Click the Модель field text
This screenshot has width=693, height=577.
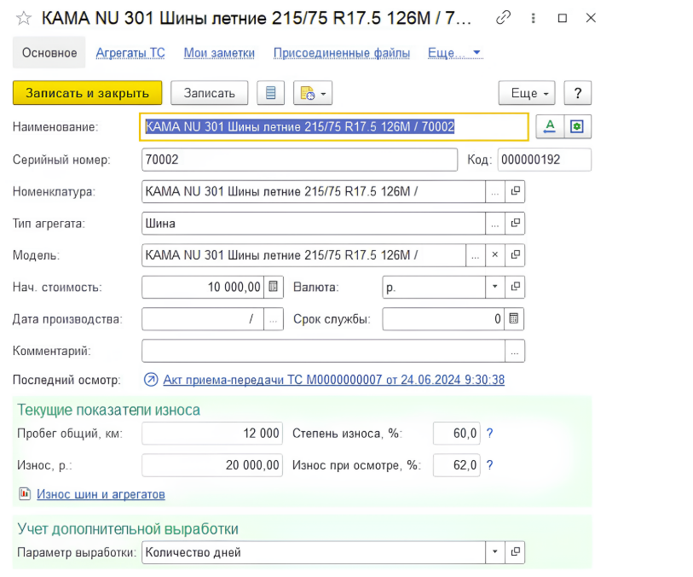[303, 255]
